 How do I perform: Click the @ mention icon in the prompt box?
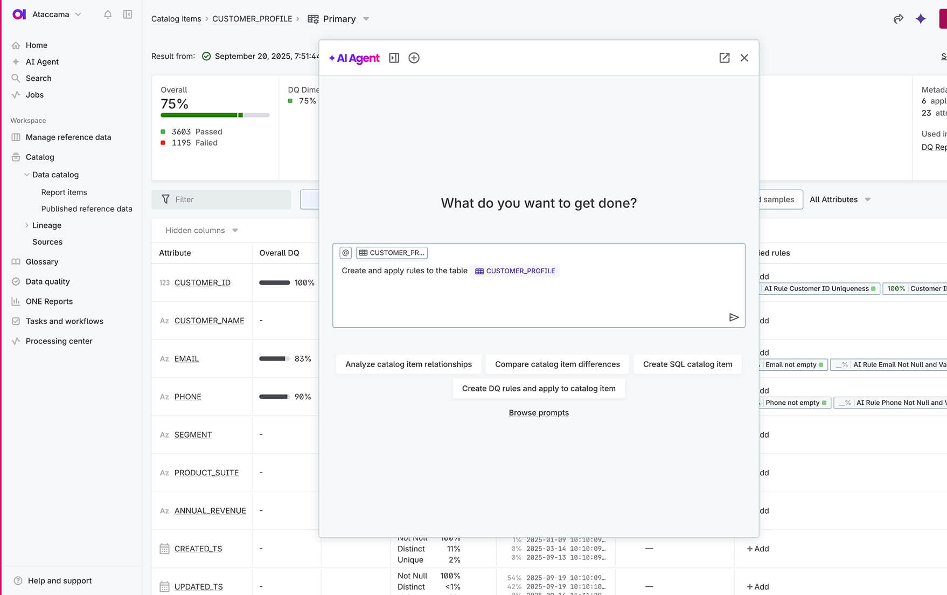tap(346, 253)
